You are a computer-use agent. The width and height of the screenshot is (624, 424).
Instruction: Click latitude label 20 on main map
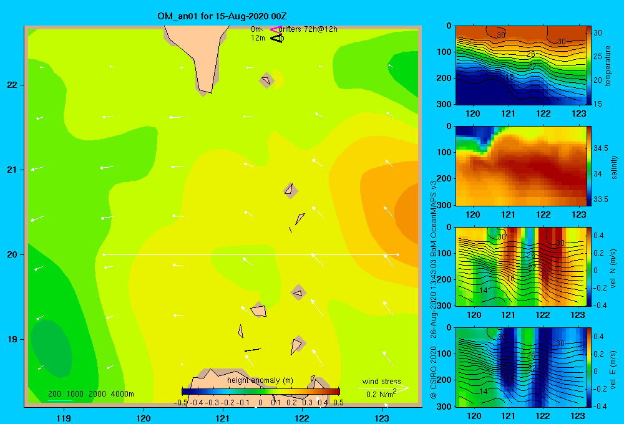tap(12, 254)
